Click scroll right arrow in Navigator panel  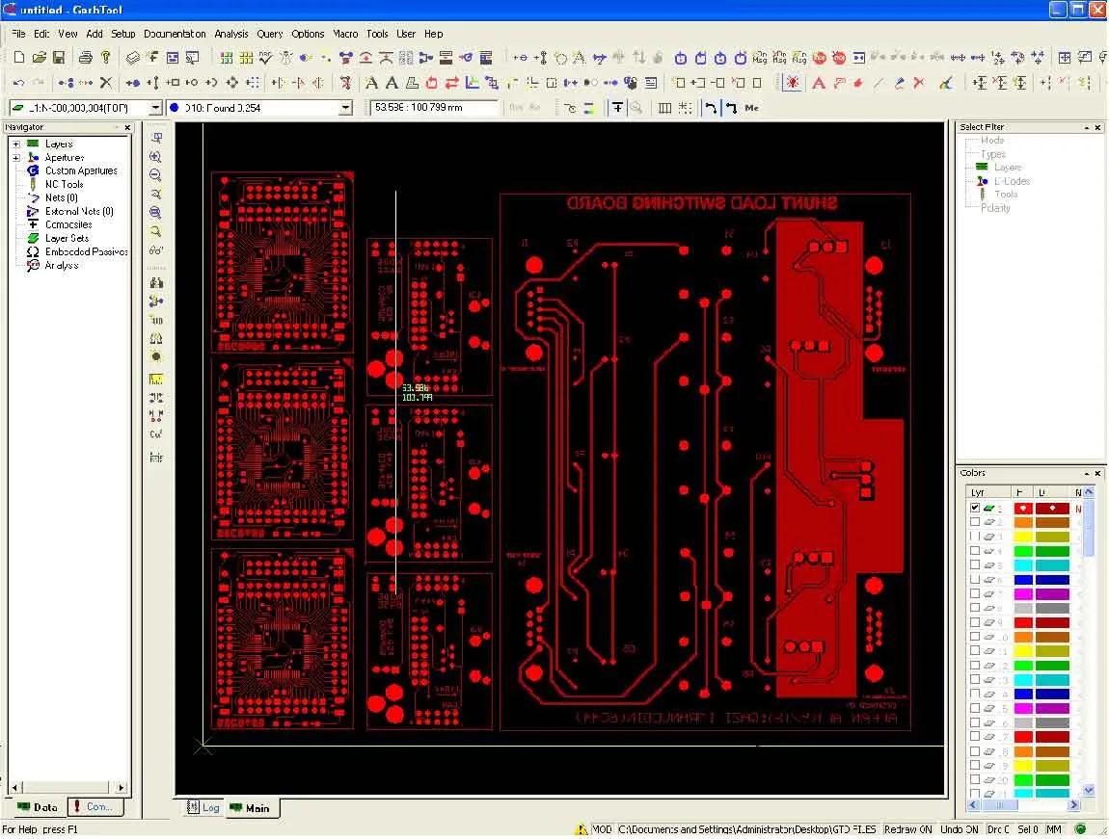(121, 787)
